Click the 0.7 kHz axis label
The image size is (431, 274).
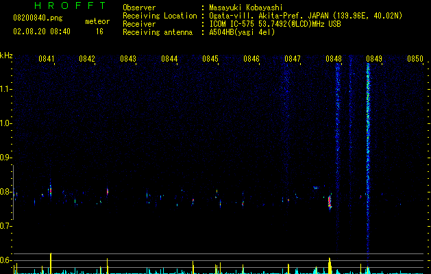[x=5, y=226]
